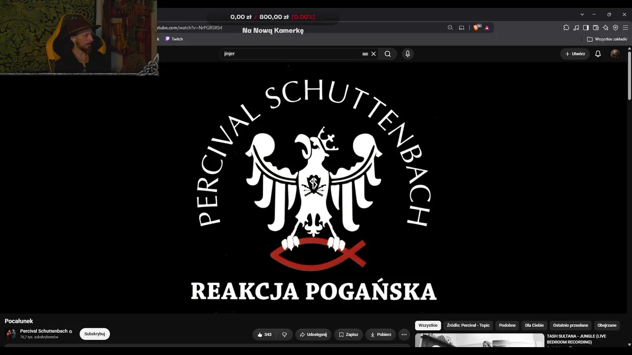
Task: Click the Udostępnij share button
Action: point(313,334)
